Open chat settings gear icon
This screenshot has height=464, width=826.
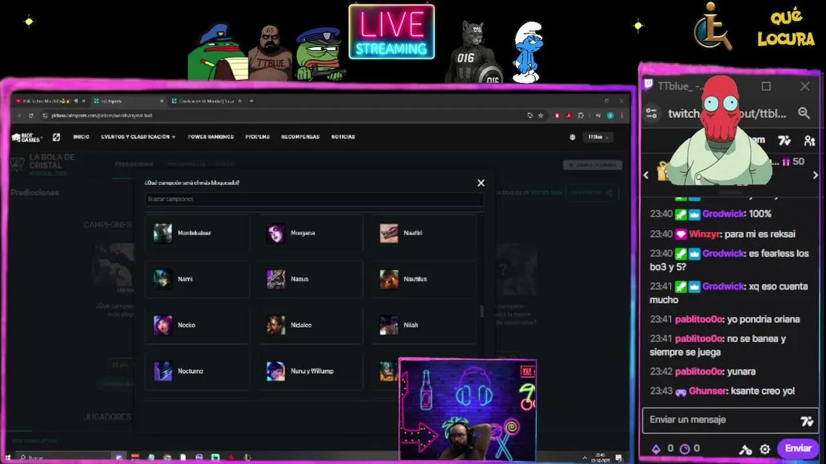765,449
